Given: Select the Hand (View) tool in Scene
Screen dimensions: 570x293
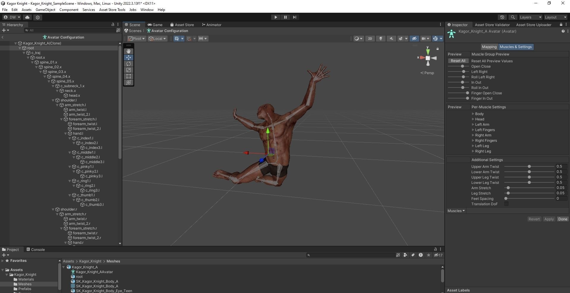Looking at the screenshot, I should [129, 51].
